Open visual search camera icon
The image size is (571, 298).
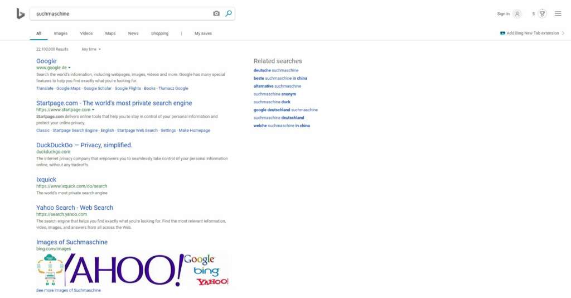point(216,13)
